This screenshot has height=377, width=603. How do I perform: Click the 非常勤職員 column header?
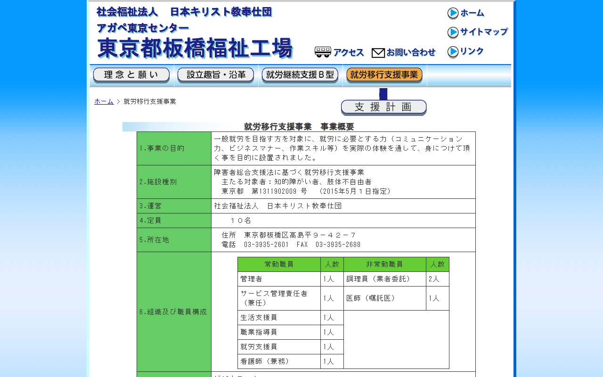385,264
